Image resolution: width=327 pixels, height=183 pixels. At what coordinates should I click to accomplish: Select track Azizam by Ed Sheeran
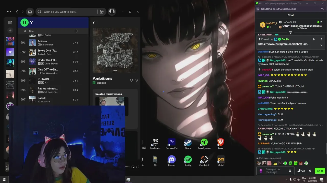[x=53, y=43]
